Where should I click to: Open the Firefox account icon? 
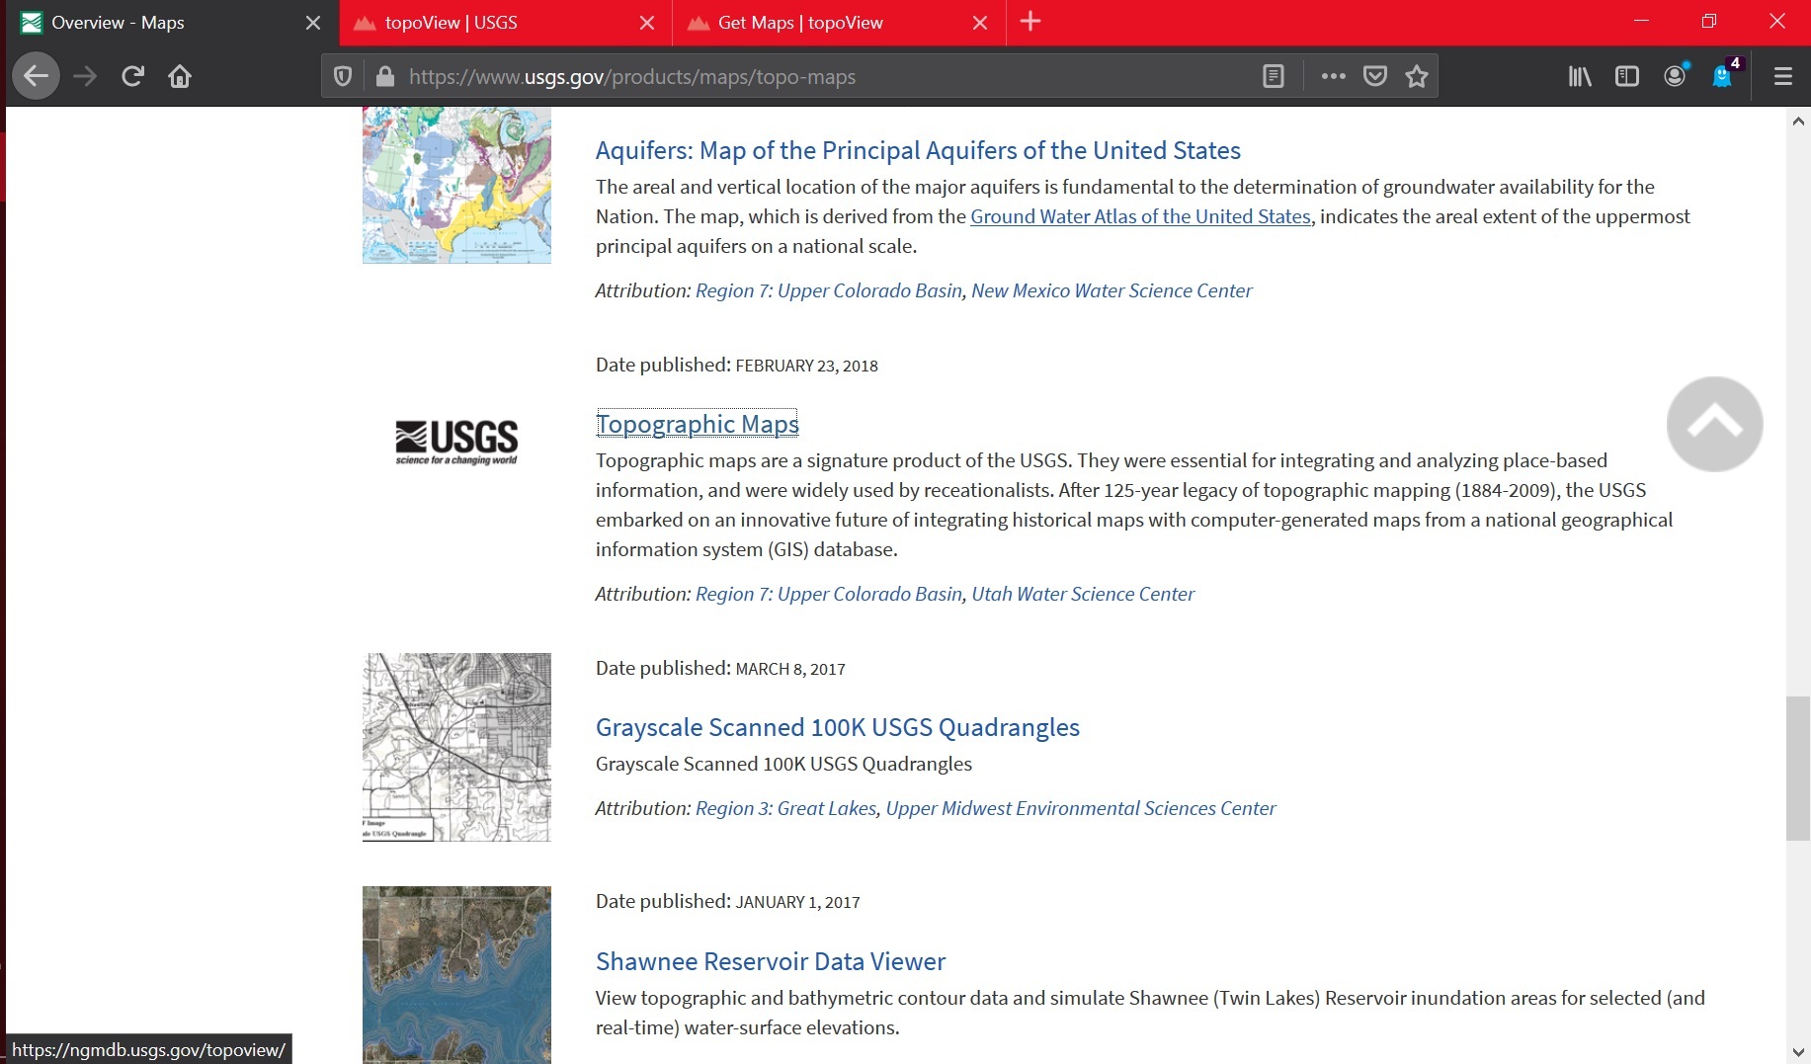(x=1675, y=76)
